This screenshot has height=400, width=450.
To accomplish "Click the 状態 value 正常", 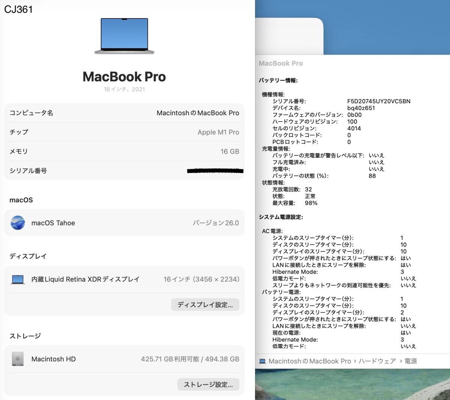I will click(310, 196).
